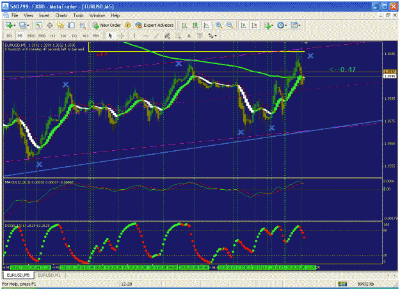
Task: Switch to M1 timeframe
Action: (9, 36)
